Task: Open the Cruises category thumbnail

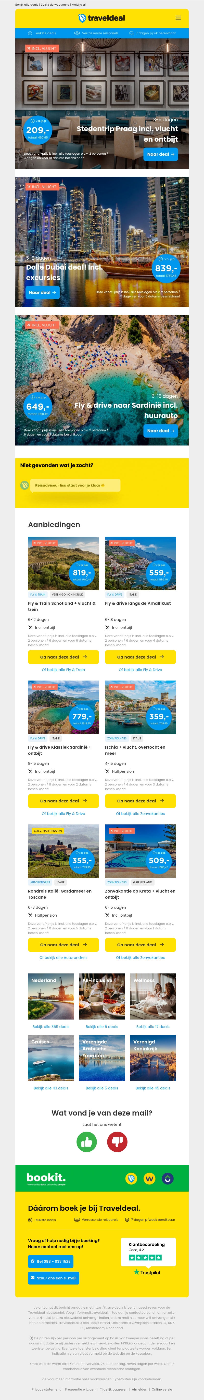Action: point(51,1058)
